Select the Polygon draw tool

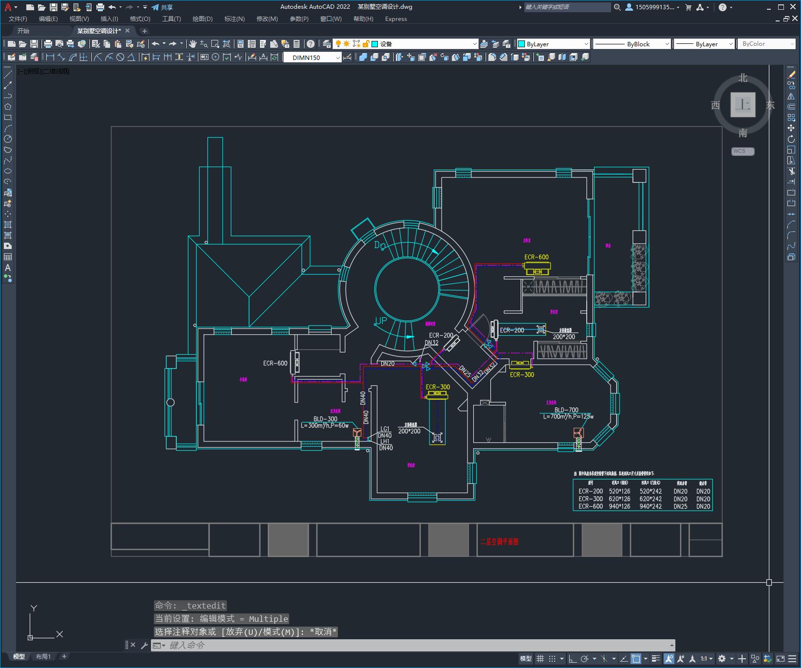coord(8,107)
